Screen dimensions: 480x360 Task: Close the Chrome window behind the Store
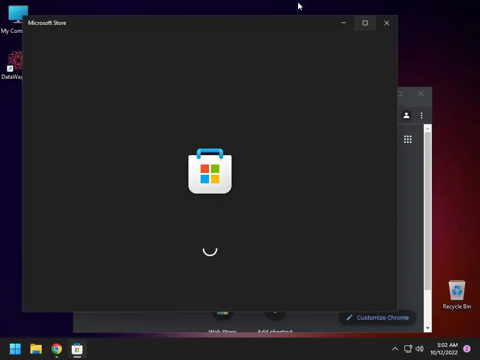tap(421, 94)
